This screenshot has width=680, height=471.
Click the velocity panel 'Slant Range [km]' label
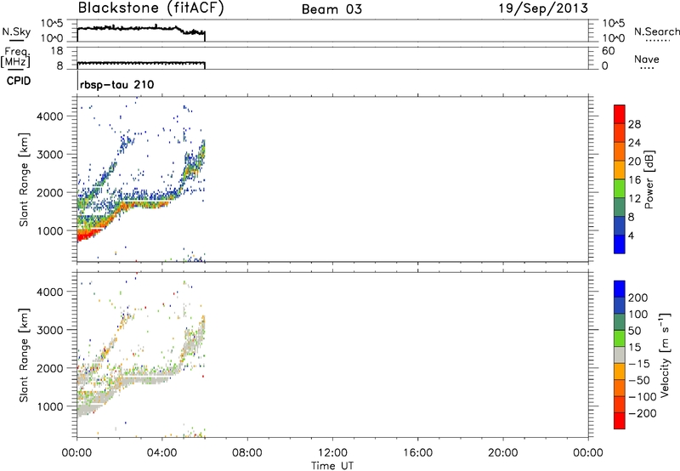click(24, 355)
